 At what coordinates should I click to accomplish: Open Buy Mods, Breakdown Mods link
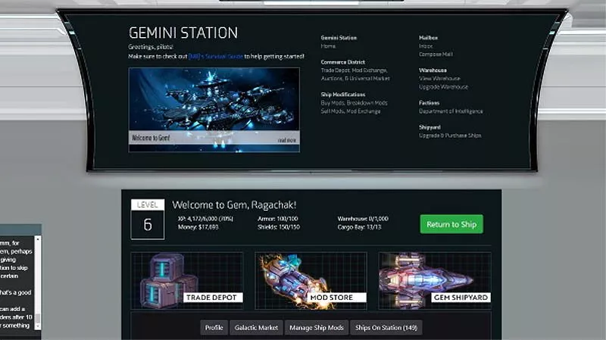tap(354, 103)
